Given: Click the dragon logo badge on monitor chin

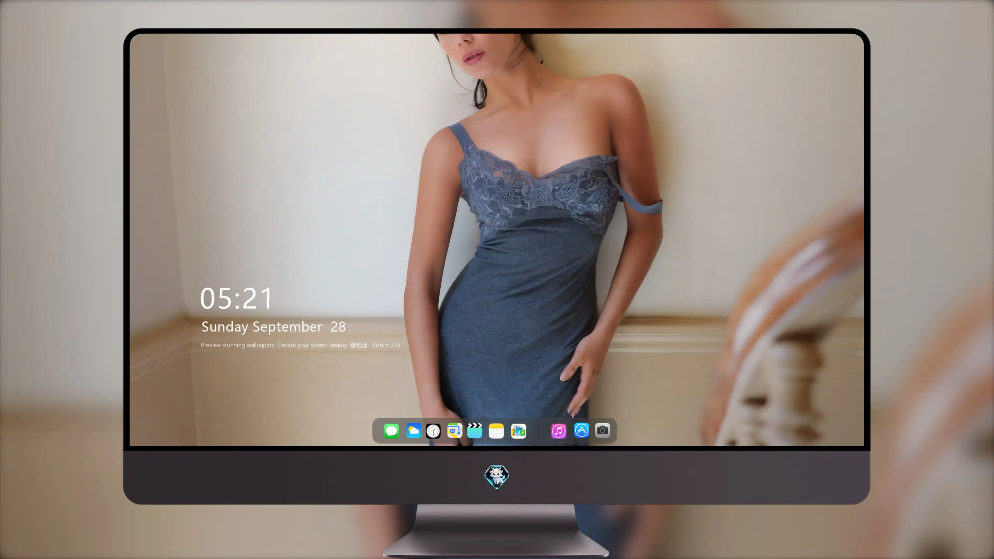Looking at the screenshot, I should click(x=497, y=477).
